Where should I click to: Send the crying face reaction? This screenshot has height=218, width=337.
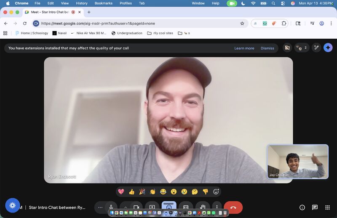pyautogui.click(x=184, y=191)
